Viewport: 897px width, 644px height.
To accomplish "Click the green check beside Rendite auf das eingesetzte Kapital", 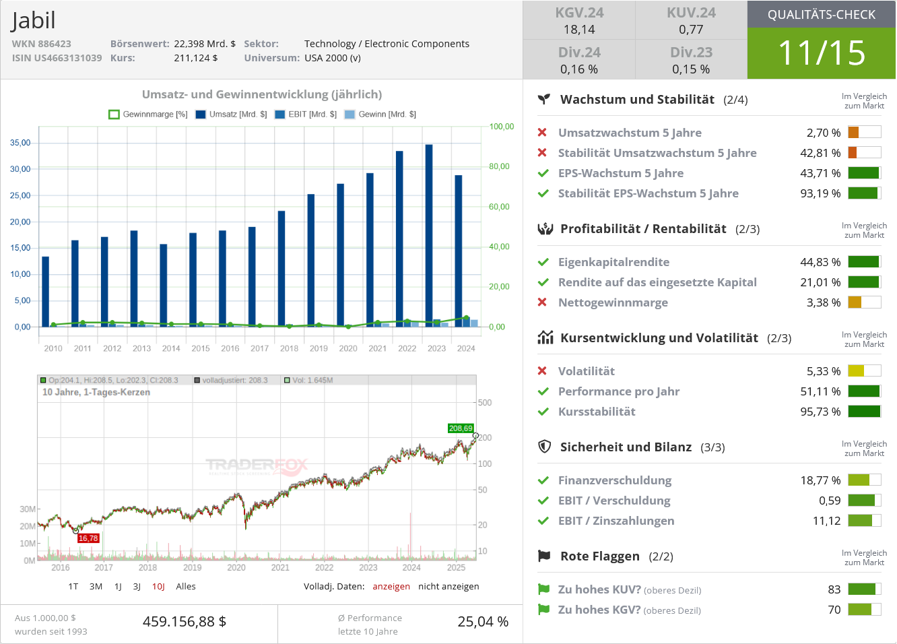I will 543,282.
